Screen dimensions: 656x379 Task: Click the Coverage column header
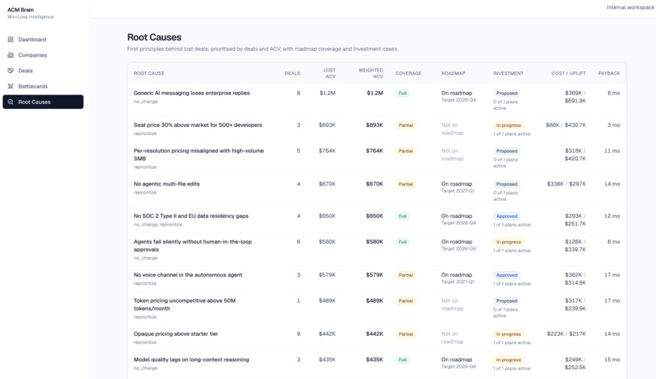point(409,73)
